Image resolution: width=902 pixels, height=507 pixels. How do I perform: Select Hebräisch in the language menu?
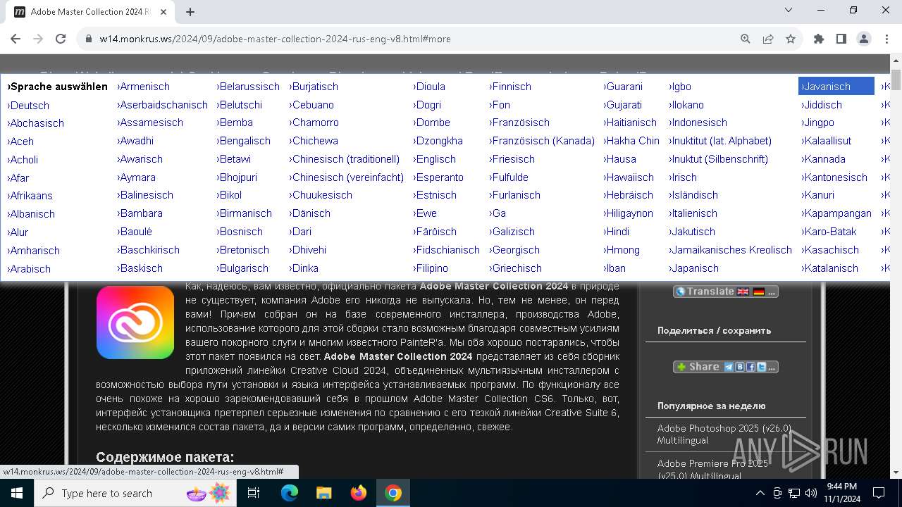click(x=629, y=195)
